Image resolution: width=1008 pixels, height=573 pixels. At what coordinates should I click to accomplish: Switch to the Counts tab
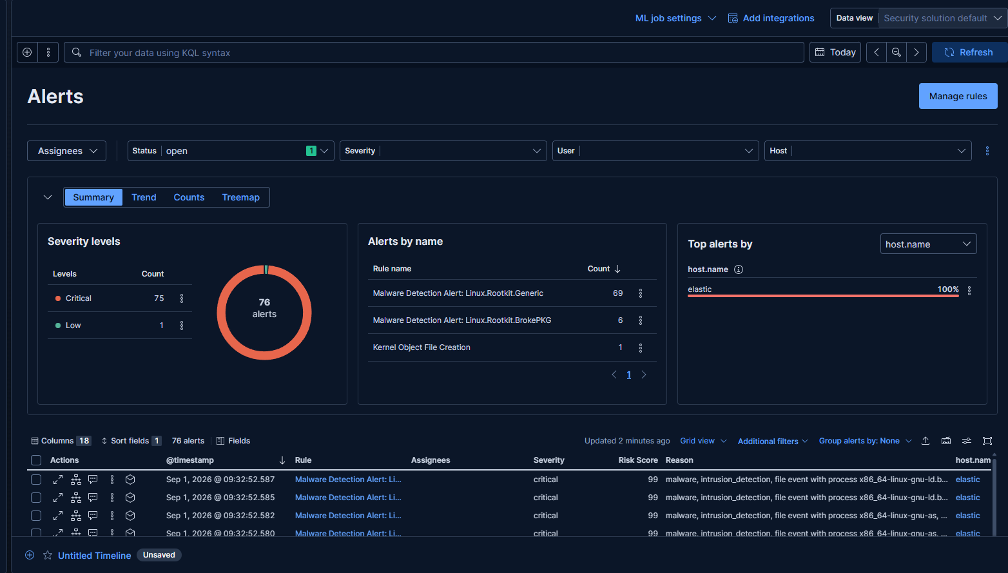[x=189, y=197]
